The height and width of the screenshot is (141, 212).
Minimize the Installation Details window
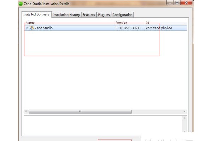coord(170,3)
